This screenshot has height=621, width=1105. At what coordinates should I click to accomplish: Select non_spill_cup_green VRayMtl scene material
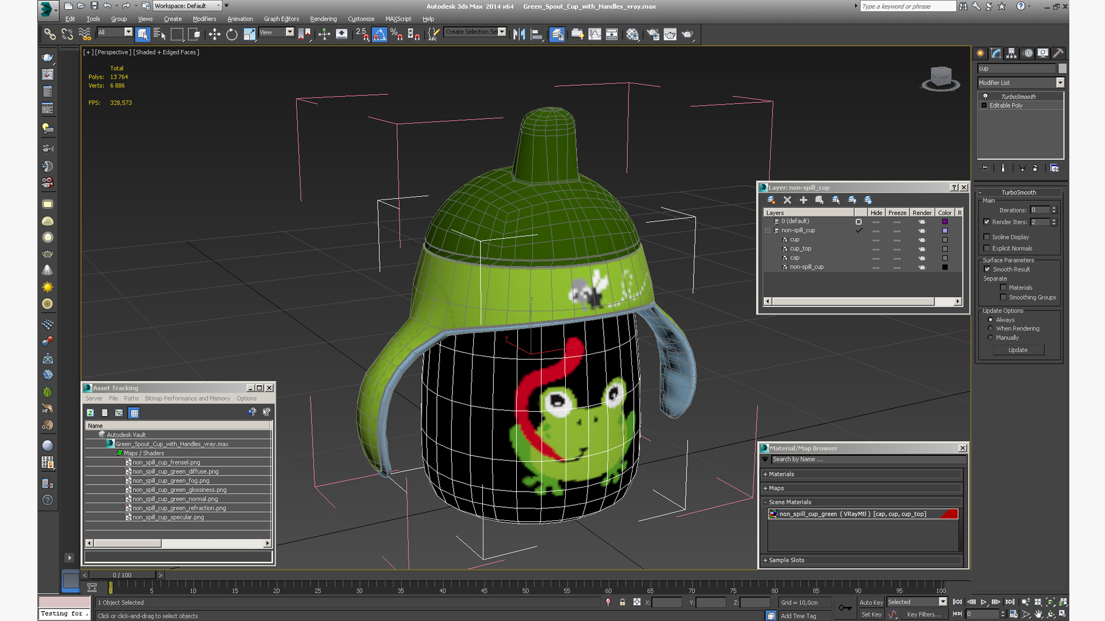(x=862, y=514)
